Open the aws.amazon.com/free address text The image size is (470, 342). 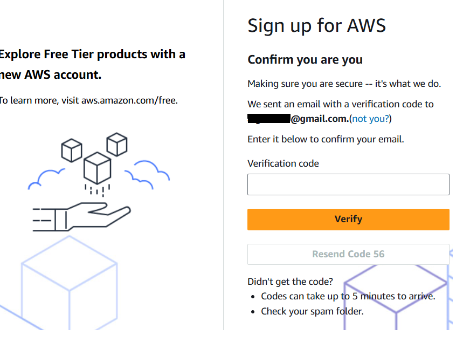tap(129, 100)
